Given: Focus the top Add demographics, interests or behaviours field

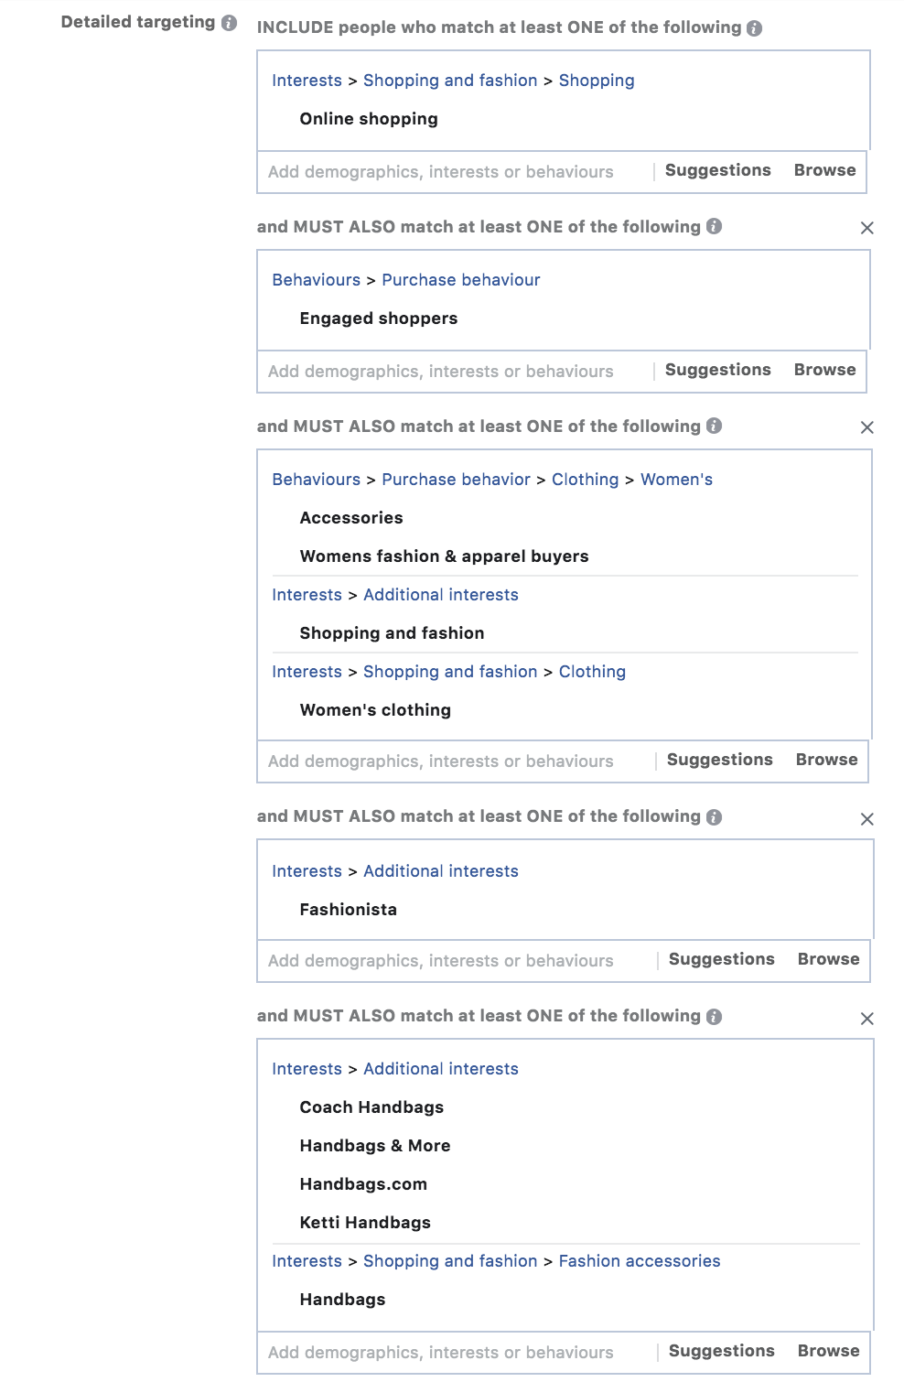Looking at the screenshot, I should pos(439,171).
